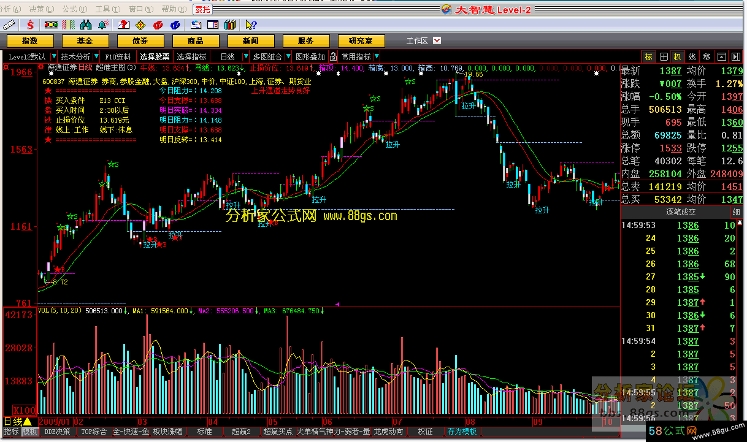Click the grid 田 button in chart header

pos(664,56)
